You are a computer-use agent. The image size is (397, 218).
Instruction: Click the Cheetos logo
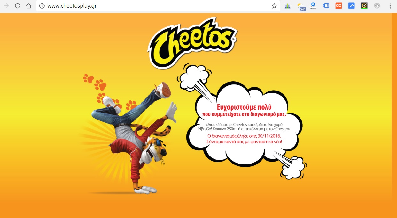193,42
